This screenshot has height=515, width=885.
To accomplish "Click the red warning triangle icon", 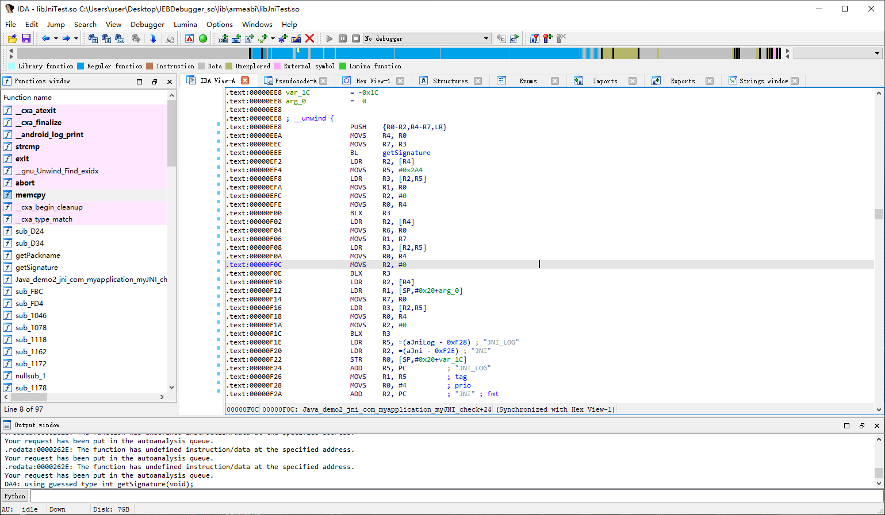I will click(190, 38).
